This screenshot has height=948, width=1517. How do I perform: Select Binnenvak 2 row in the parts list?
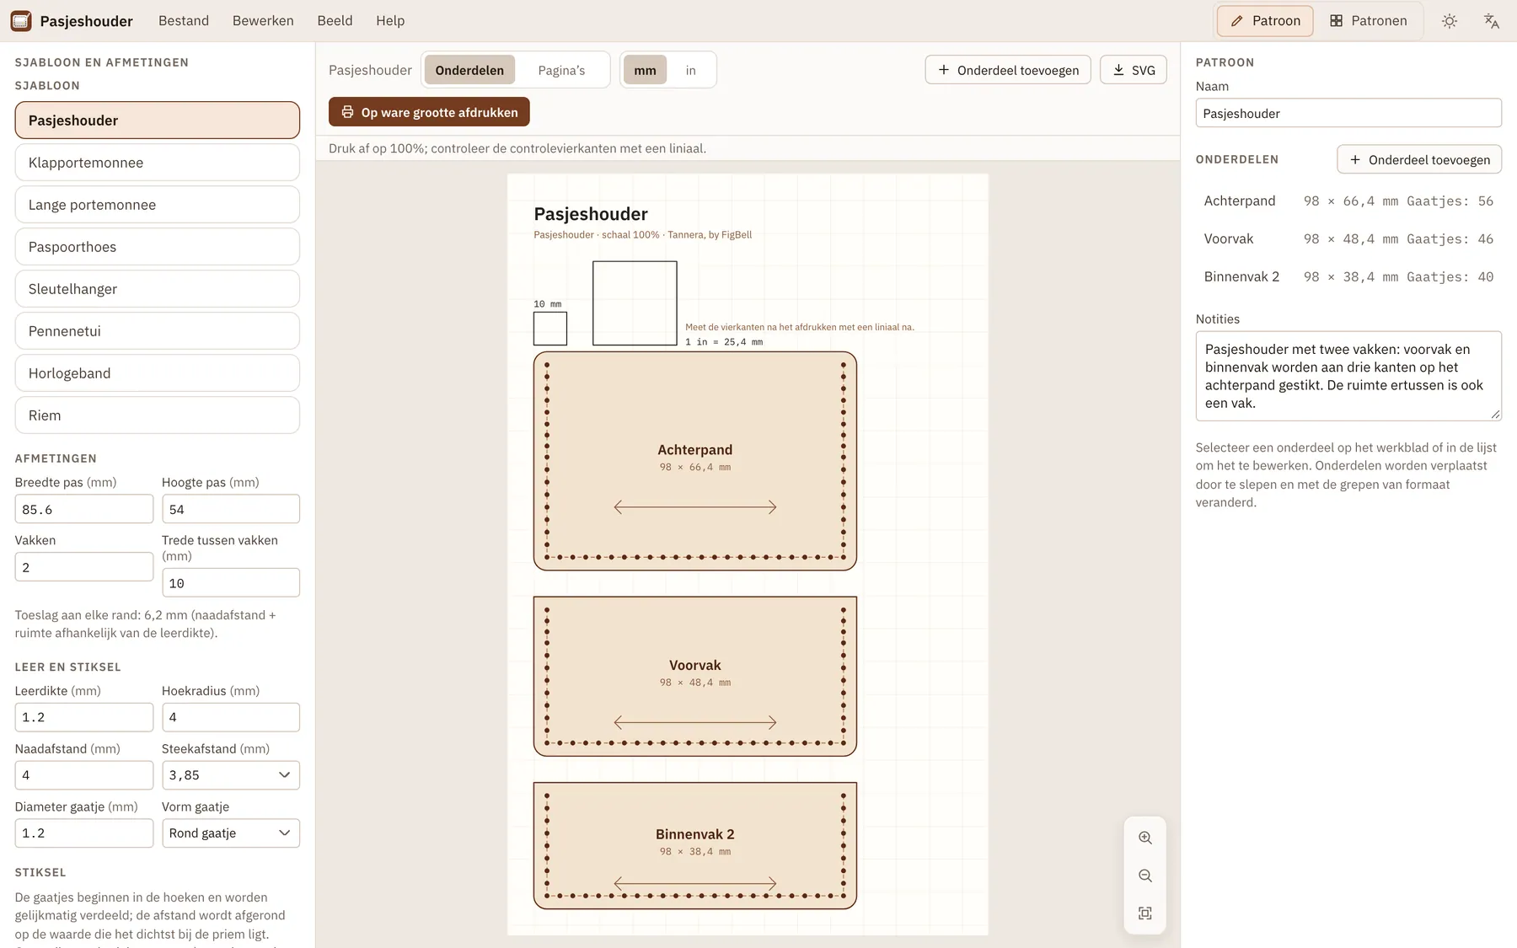point(1348,276)
